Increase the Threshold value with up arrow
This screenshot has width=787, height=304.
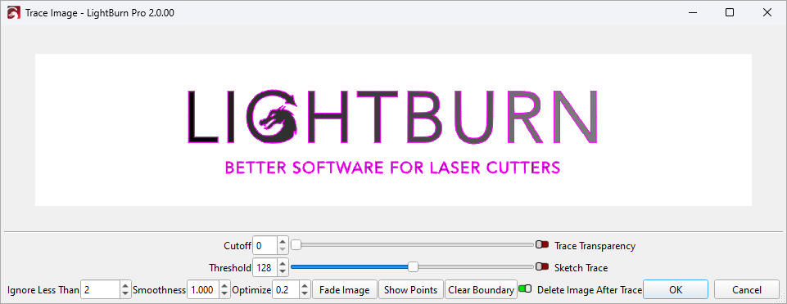pyautogui.click(x=283, y=263)
